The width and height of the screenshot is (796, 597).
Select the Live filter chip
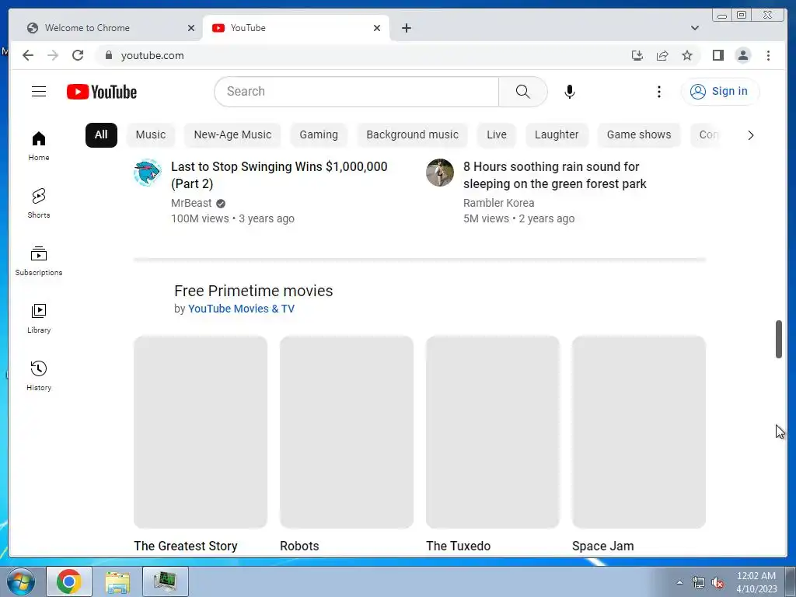497,135
